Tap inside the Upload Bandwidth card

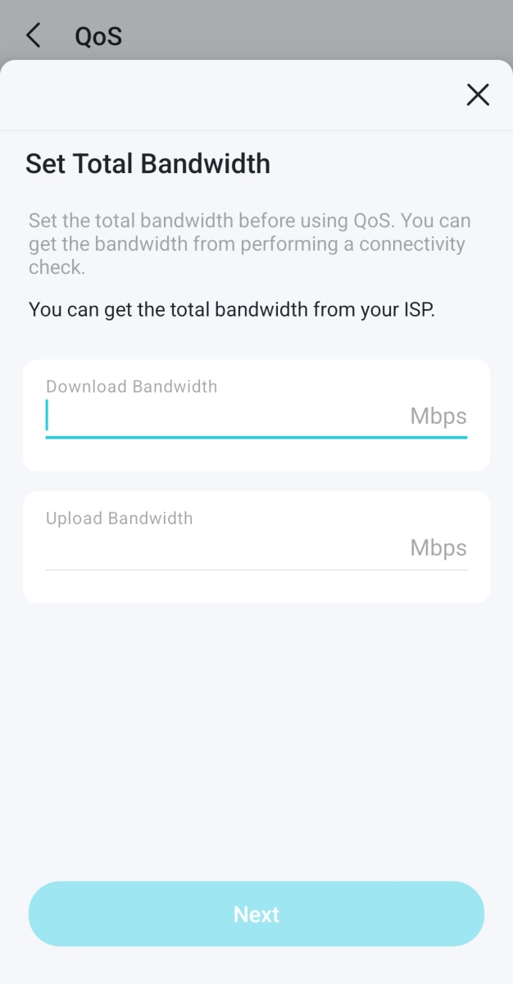[x=256, y=545]
